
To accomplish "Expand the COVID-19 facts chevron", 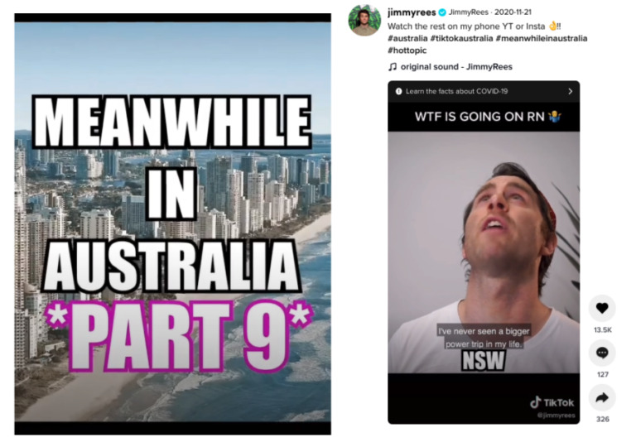I will pyautogui.click(x=570, y=91).
